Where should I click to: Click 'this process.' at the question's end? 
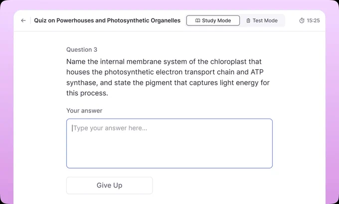pyautogui.click(x=87, y=93)
